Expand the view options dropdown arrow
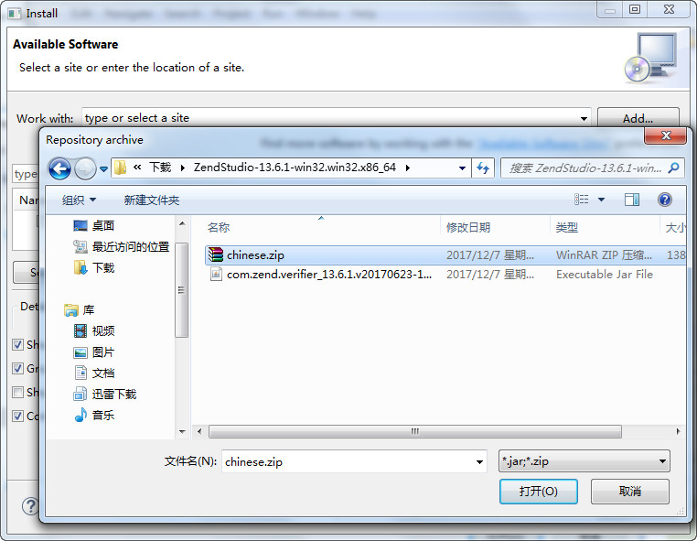 [602, 200]
